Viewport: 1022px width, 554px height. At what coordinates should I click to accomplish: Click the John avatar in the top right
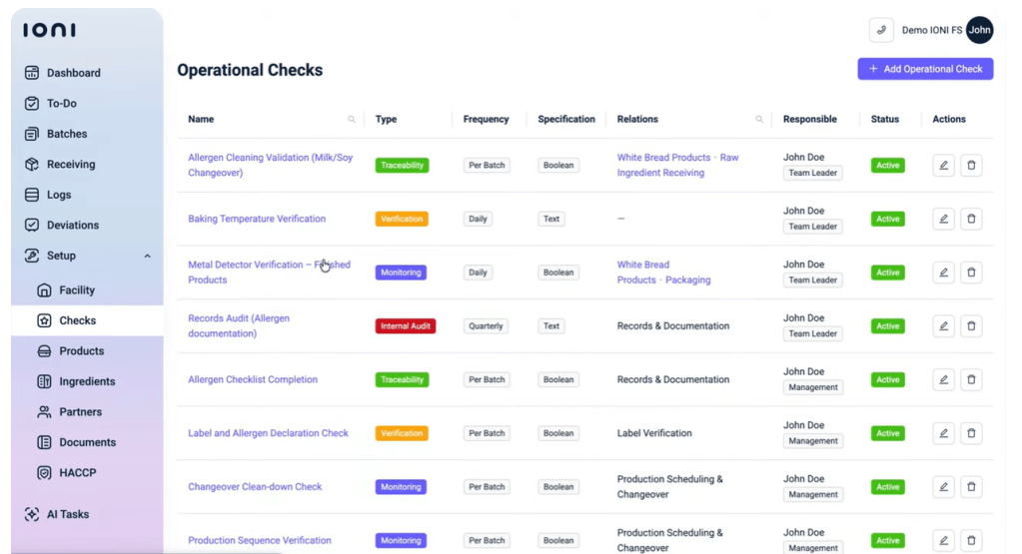[979, 30]
